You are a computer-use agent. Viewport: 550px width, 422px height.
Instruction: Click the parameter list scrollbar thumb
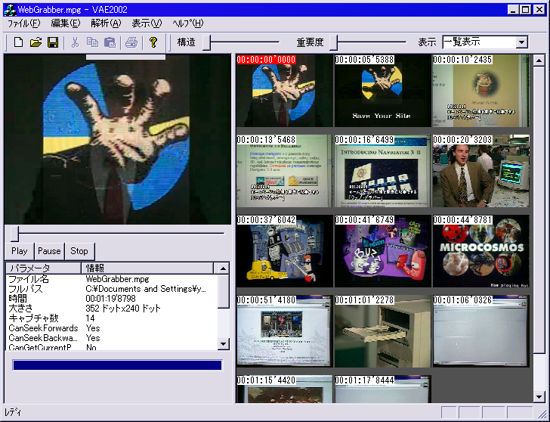tap(223, 291)
